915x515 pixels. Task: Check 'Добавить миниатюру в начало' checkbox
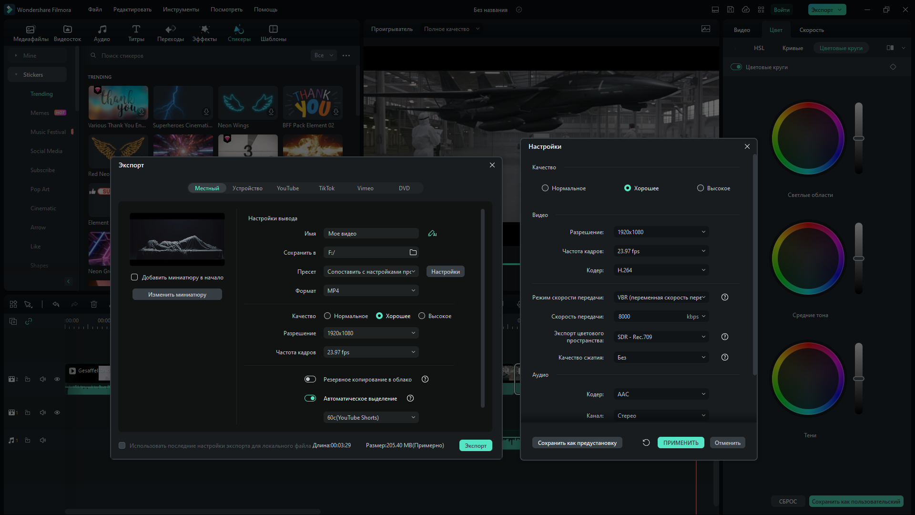(x=134, y=277)
